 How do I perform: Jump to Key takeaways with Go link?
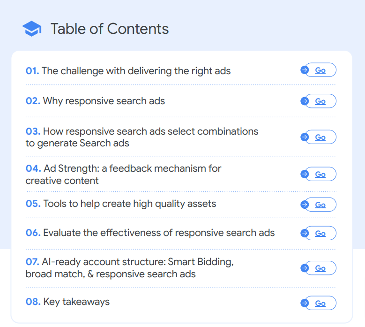tap(320, 304)
